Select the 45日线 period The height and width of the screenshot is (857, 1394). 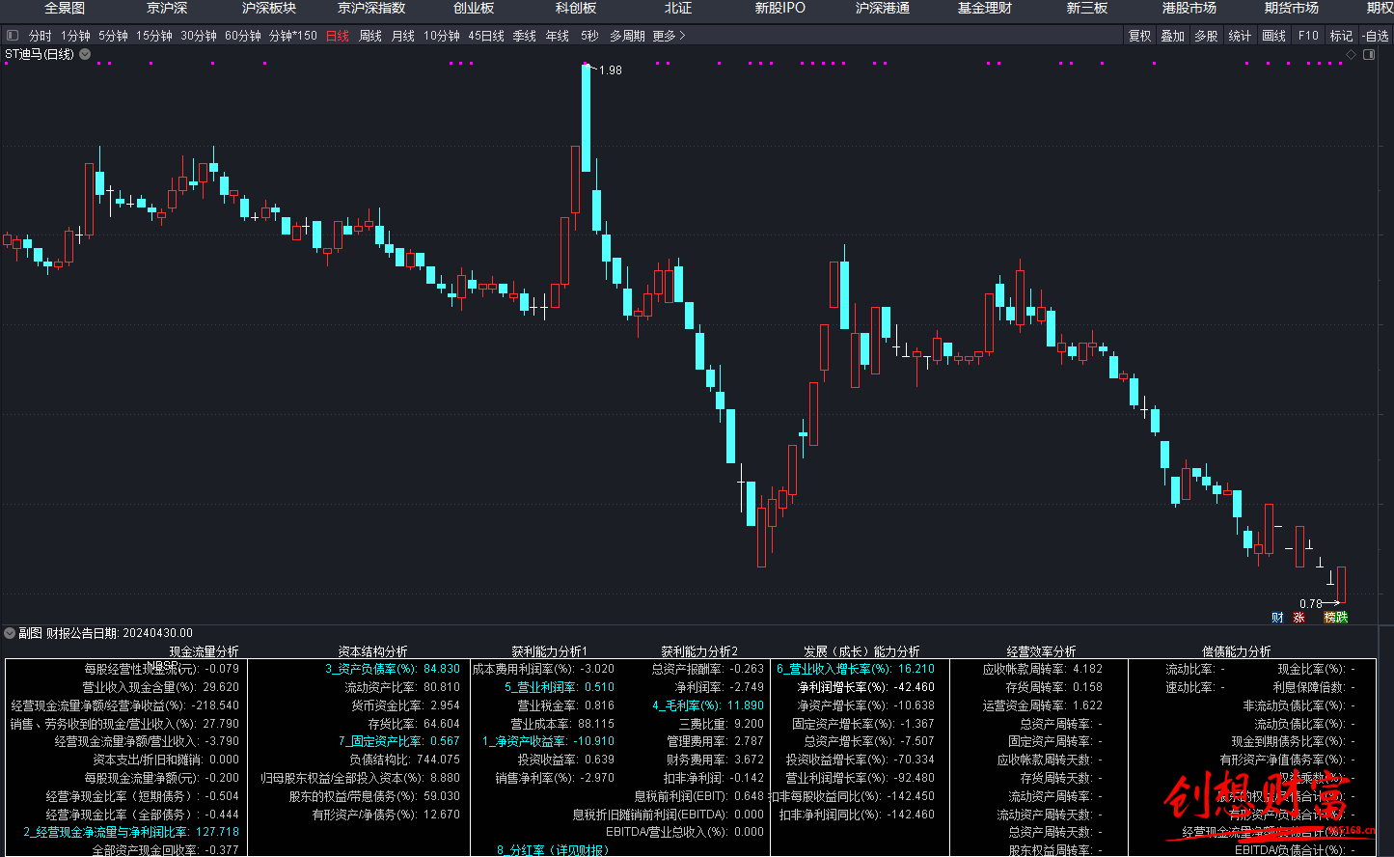tap(486, 36)
